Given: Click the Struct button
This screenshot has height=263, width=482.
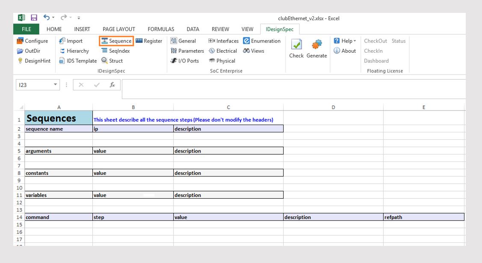Looking at the screenshot, I should tap(112, 61).
